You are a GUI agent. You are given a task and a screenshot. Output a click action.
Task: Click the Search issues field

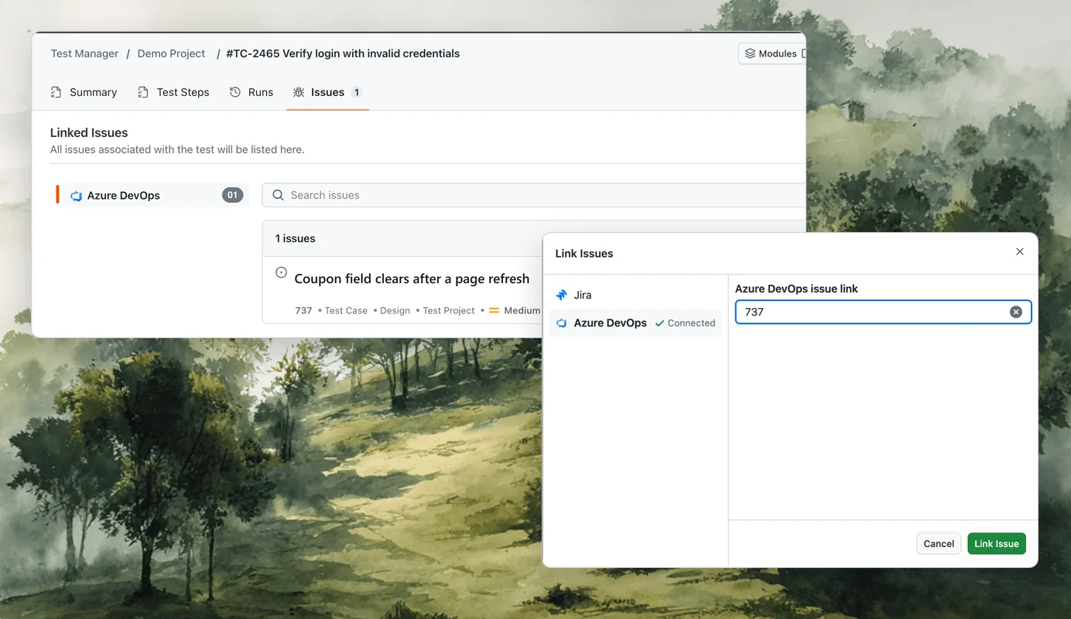point(534,195)
